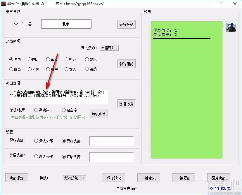
Task: Choose the 名言库 quote source
Action: pyautogui.click(x=70, y=110)
